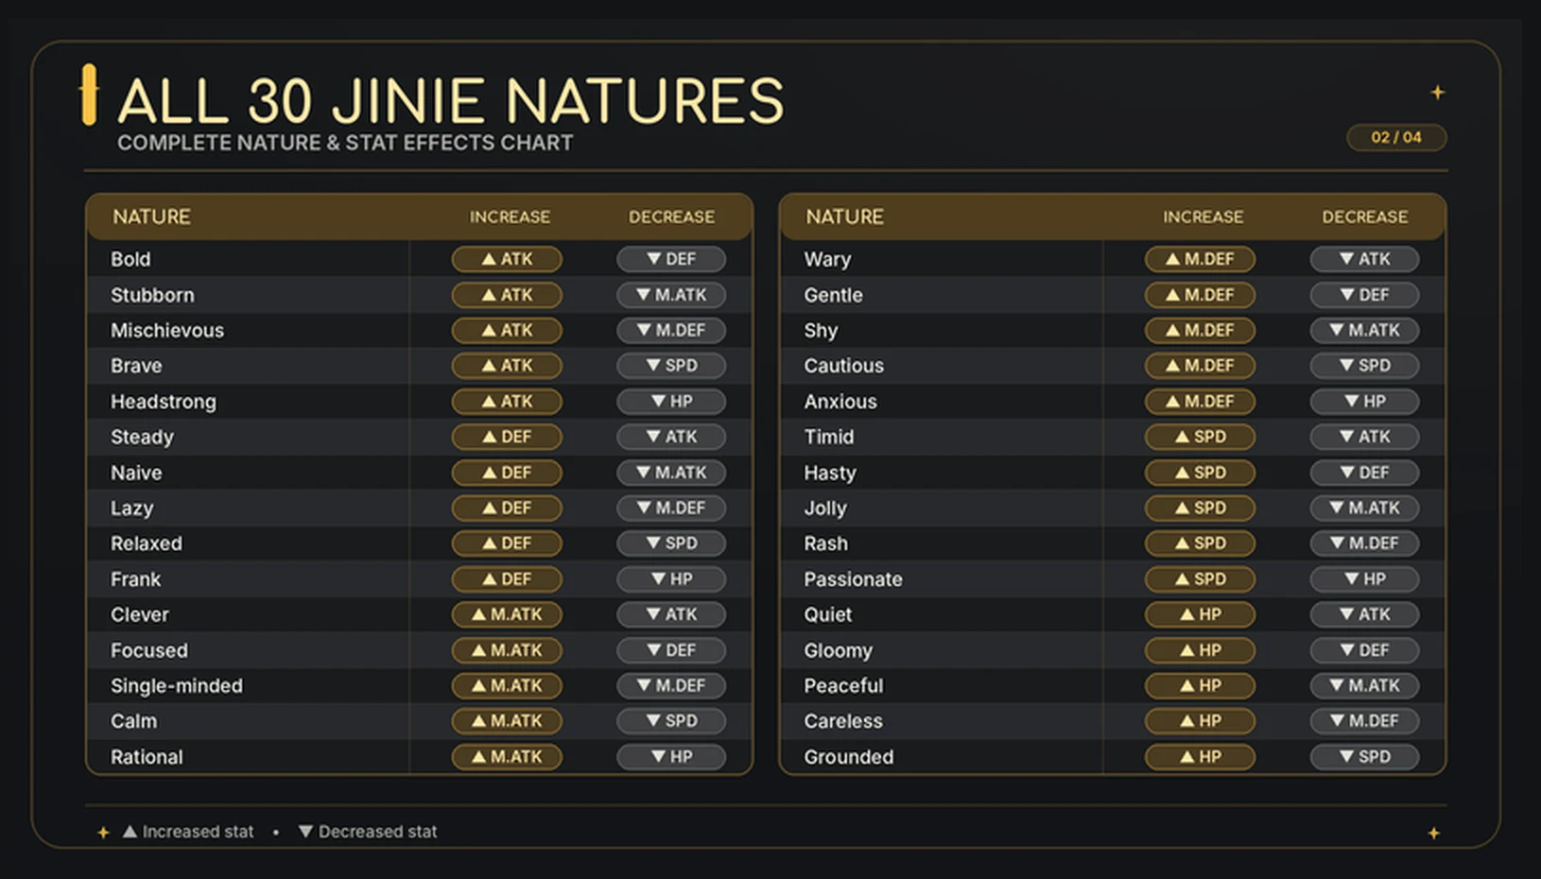Click the ALL 30 JINIE NATURES title
The width and height of the screenshot is (1541, 879).
(451, 100)
